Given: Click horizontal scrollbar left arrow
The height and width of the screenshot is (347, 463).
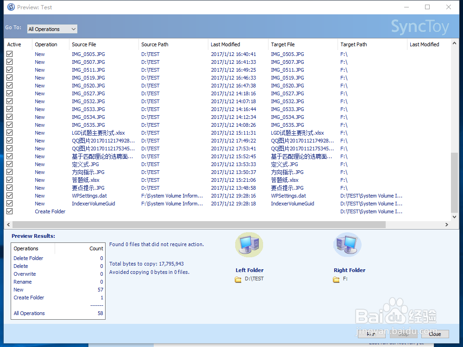Looking at the screenshot, I should pyautogui.click(x=8, y=224).
